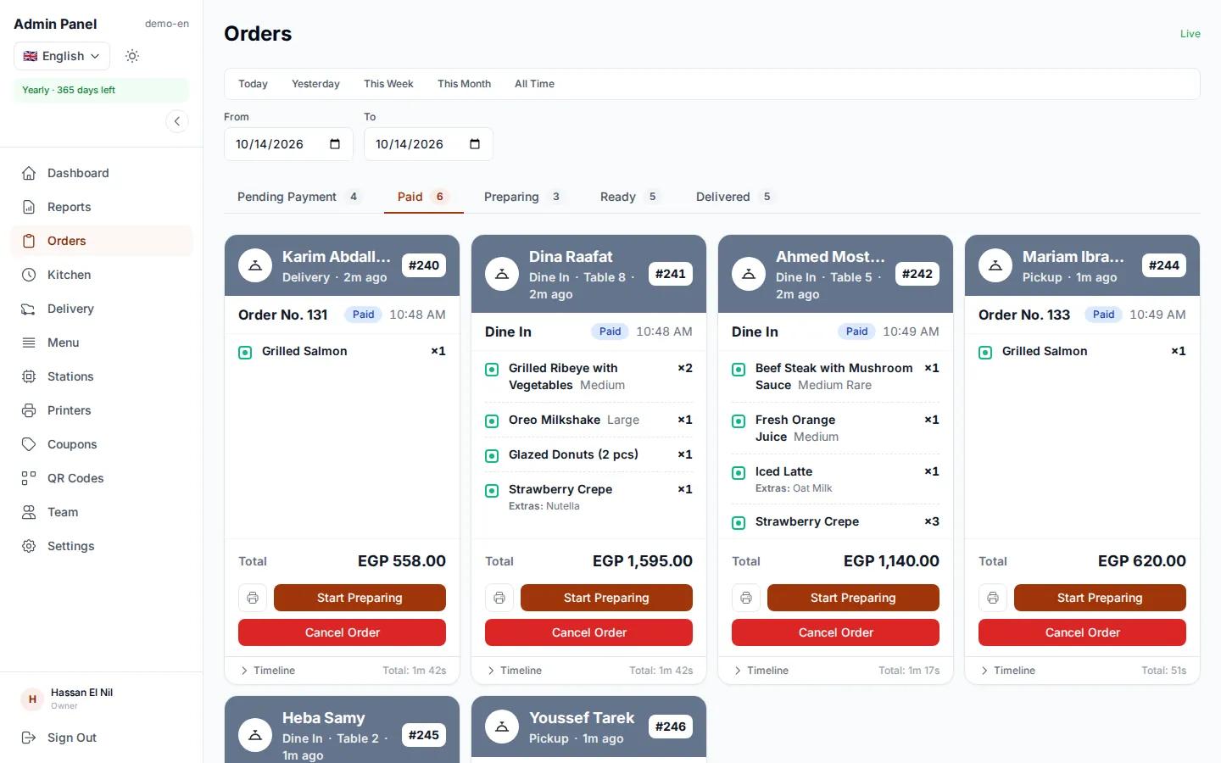Expand Timeline for order #244

pos(1008,671)
